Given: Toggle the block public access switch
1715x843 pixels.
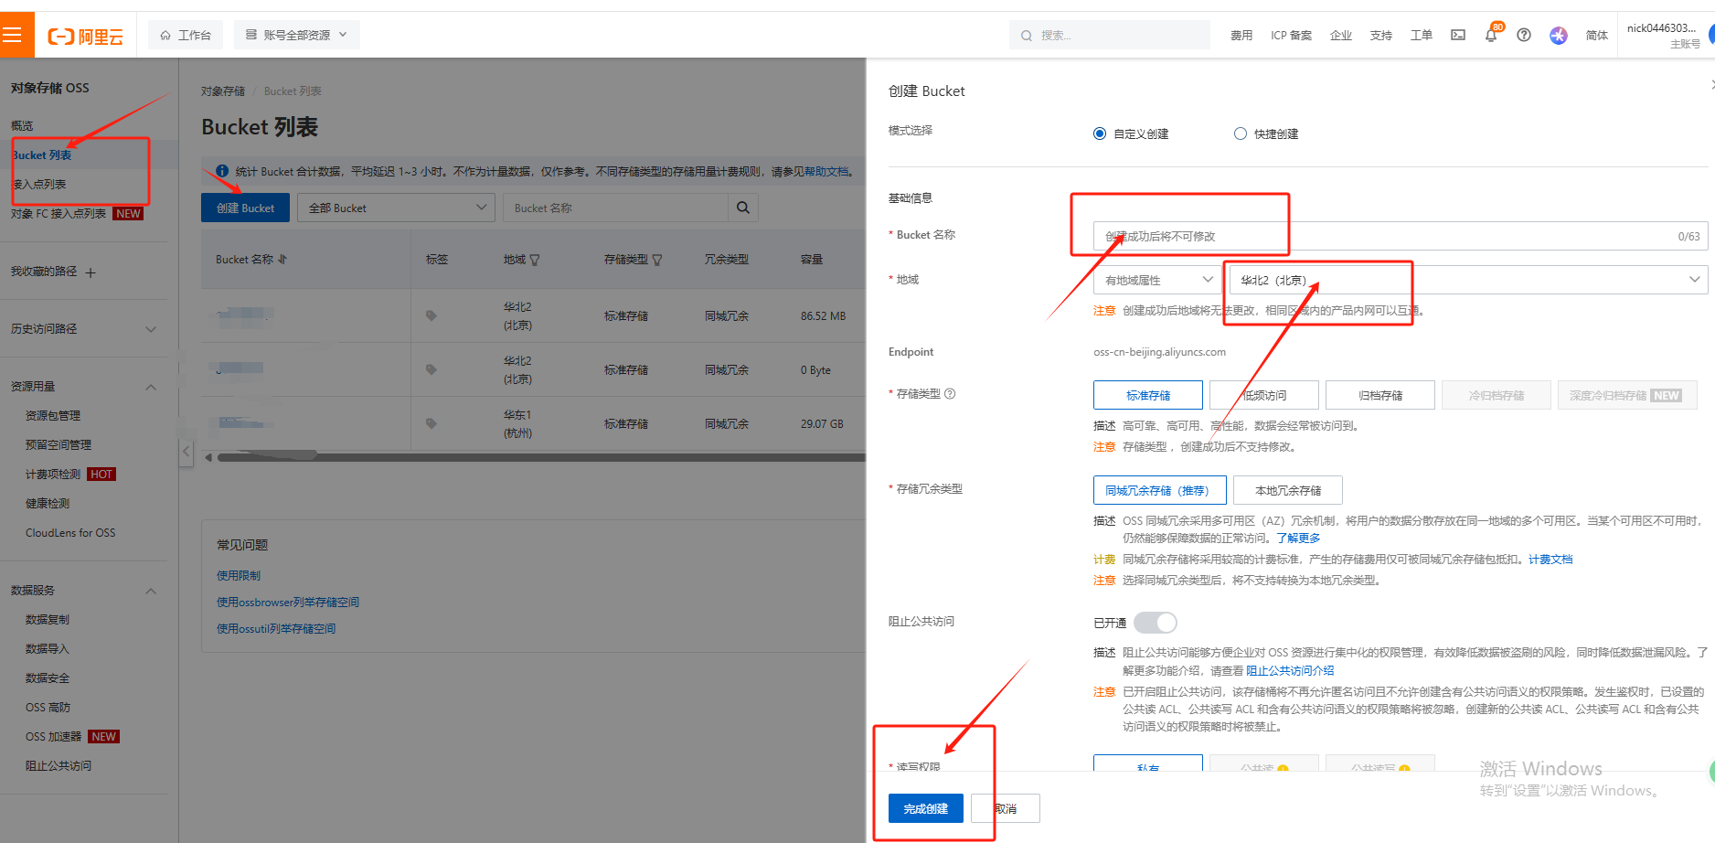Looking at the screenshot, I should (x=1156, y=623).
